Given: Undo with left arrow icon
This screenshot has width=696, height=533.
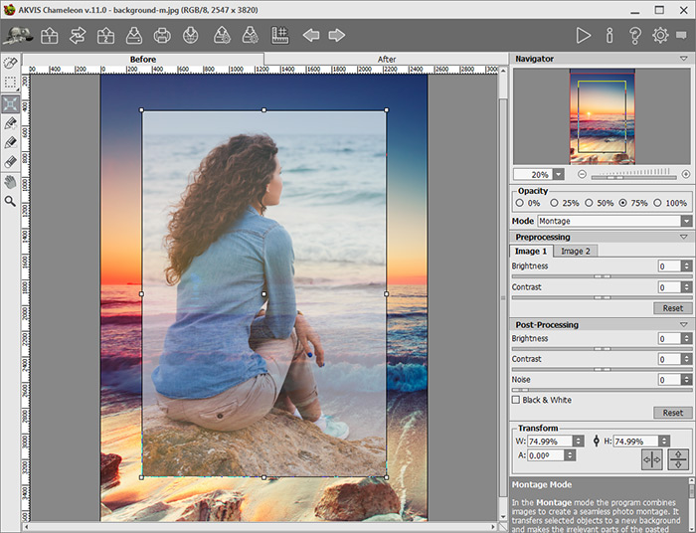Looking at the screenshot, I should pos(311,35).
